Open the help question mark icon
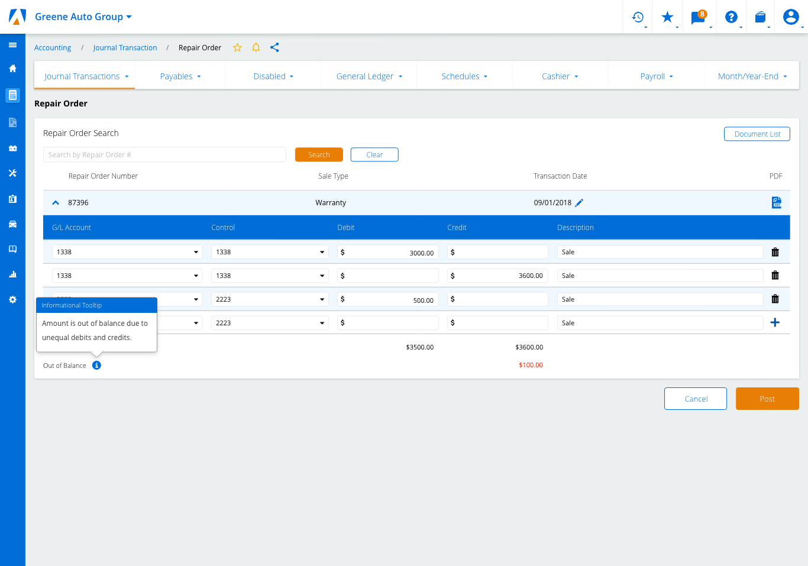The width and height of the screenshot is (808, 566). (x=731, y=17)
